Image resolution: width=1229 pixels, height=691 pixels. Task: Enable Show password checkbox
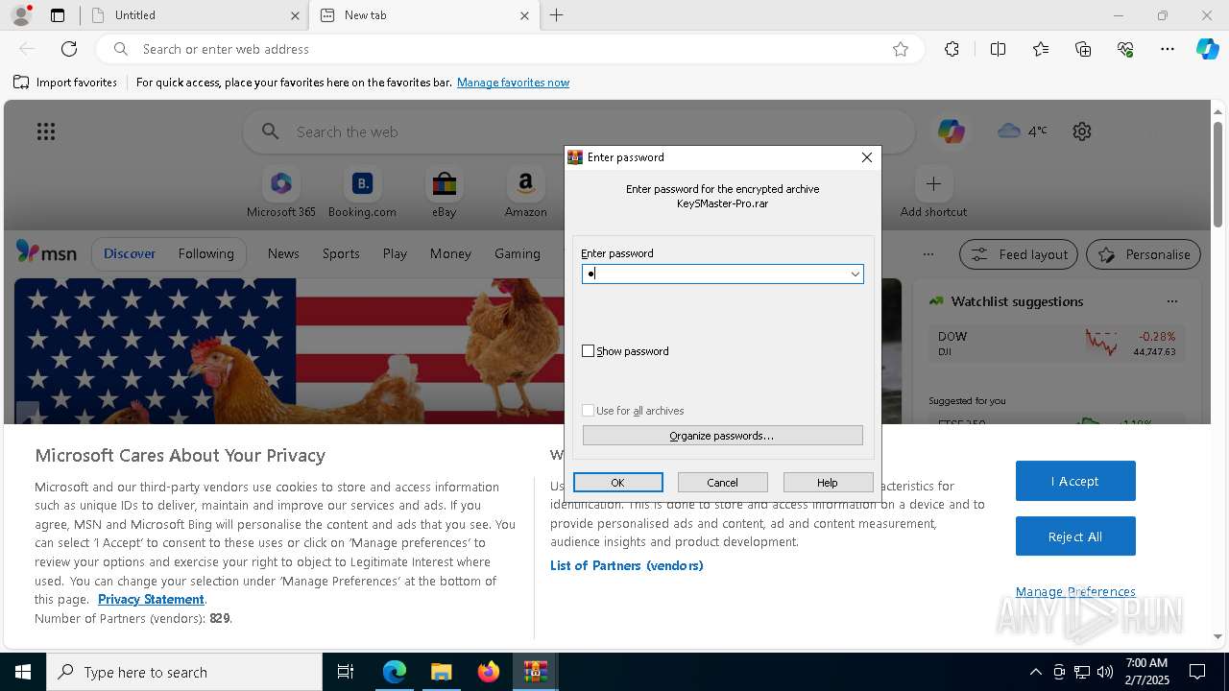589,351
